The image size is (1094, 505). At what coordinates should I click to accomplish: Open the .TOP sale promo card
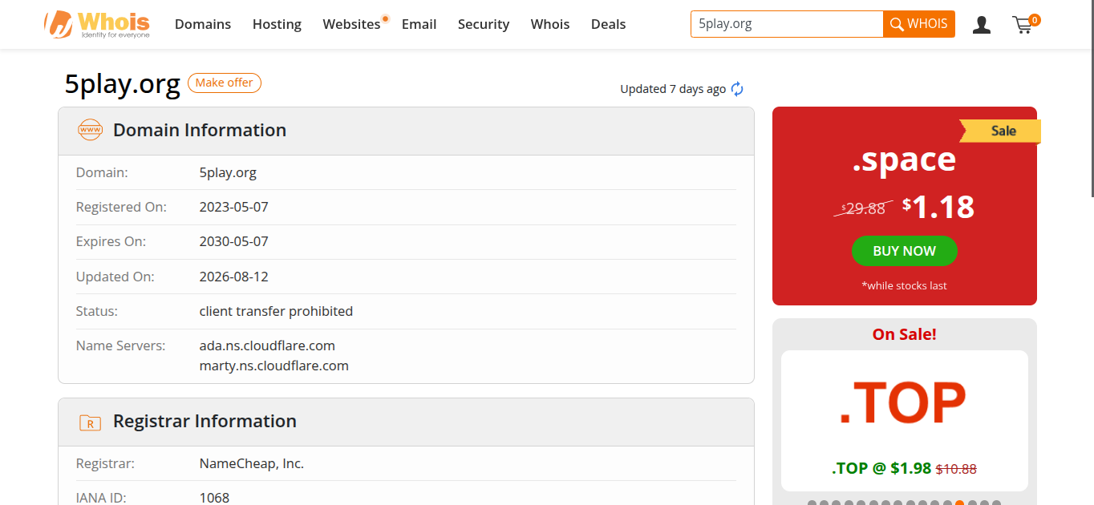tap(905, 421)
